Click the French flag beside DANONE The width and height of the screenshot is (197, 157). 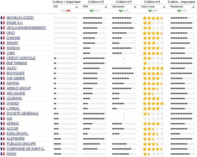pyautogui.click(x=3, y=38)
